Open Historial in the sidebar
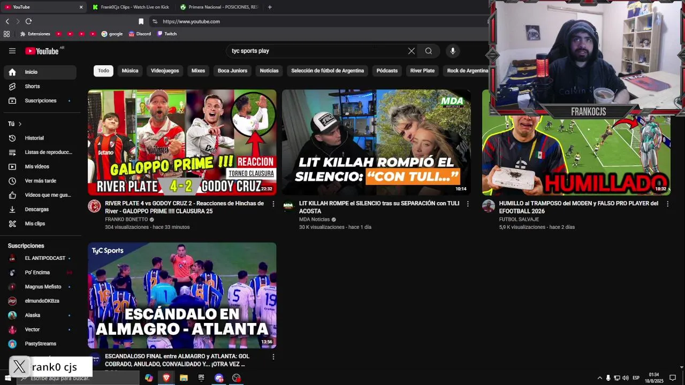This screenshot has height=385, width=685. (x=40, y=138)
